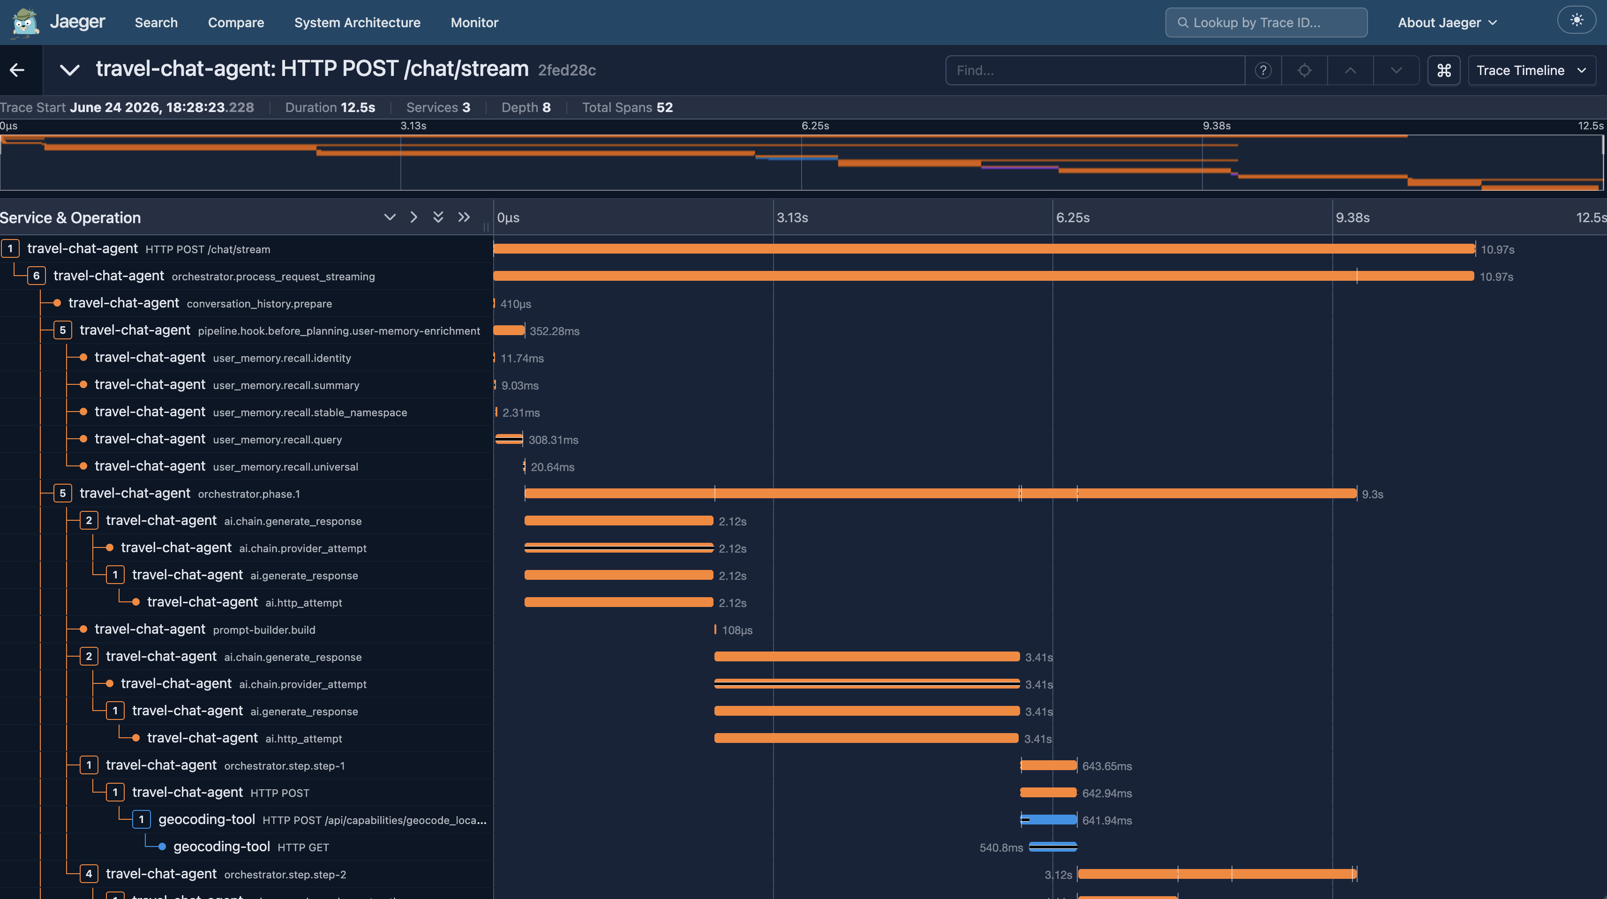Click the Depth 8 label

[x=526, y=107]
